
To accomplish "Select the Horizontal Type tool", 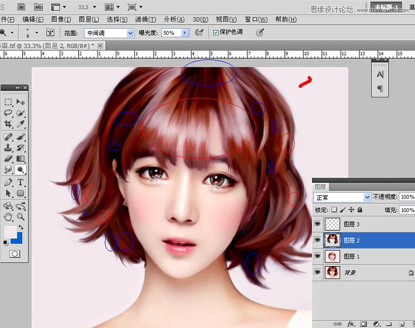I will click(x=20, y=182).
